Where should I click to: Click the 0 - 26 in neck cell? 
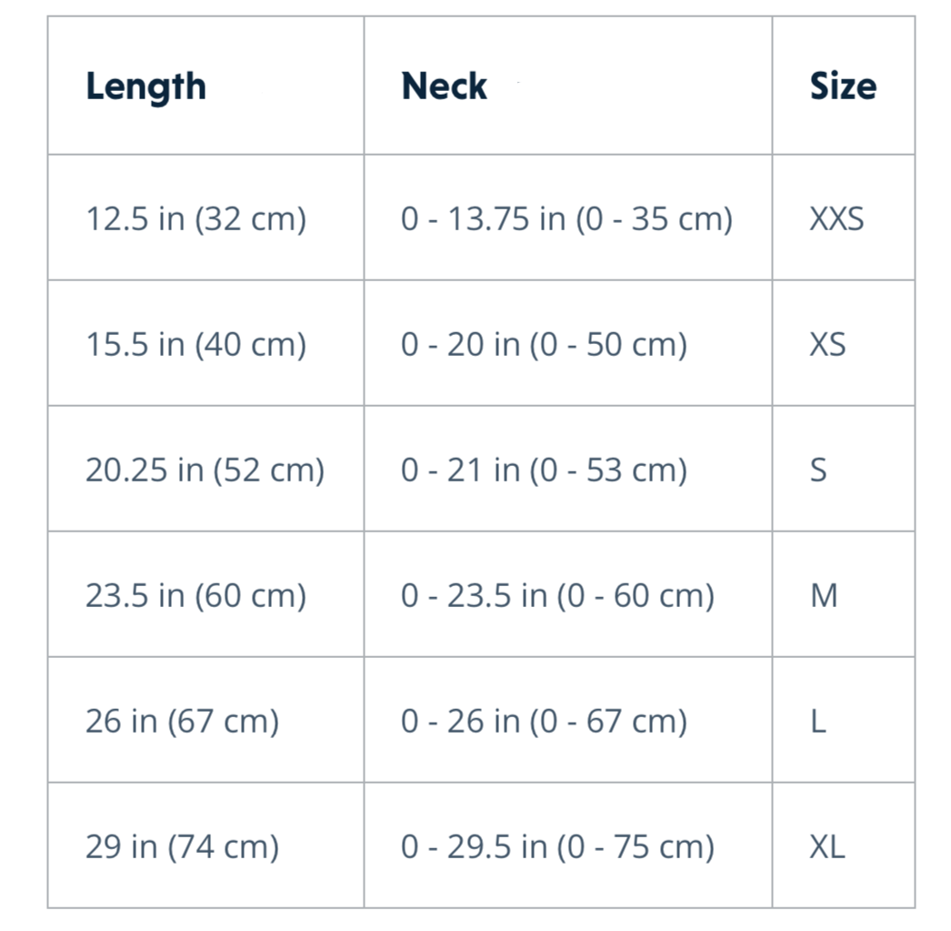[544, 722]
